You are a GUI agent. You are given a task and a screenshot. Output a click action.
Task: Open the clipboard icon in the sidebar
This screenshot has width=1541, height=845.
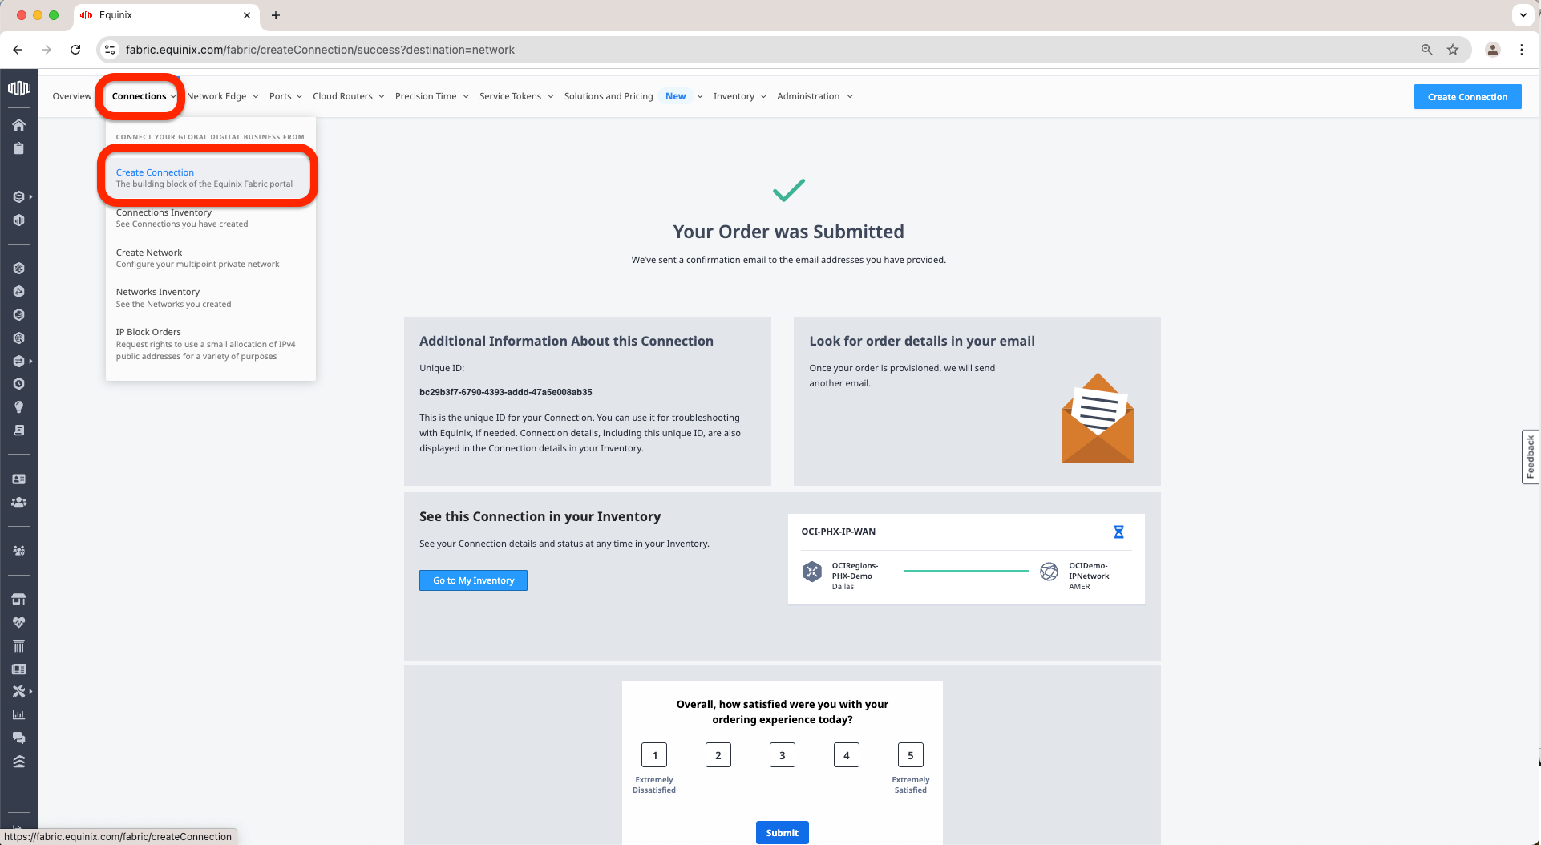click(x=19, y=148)
